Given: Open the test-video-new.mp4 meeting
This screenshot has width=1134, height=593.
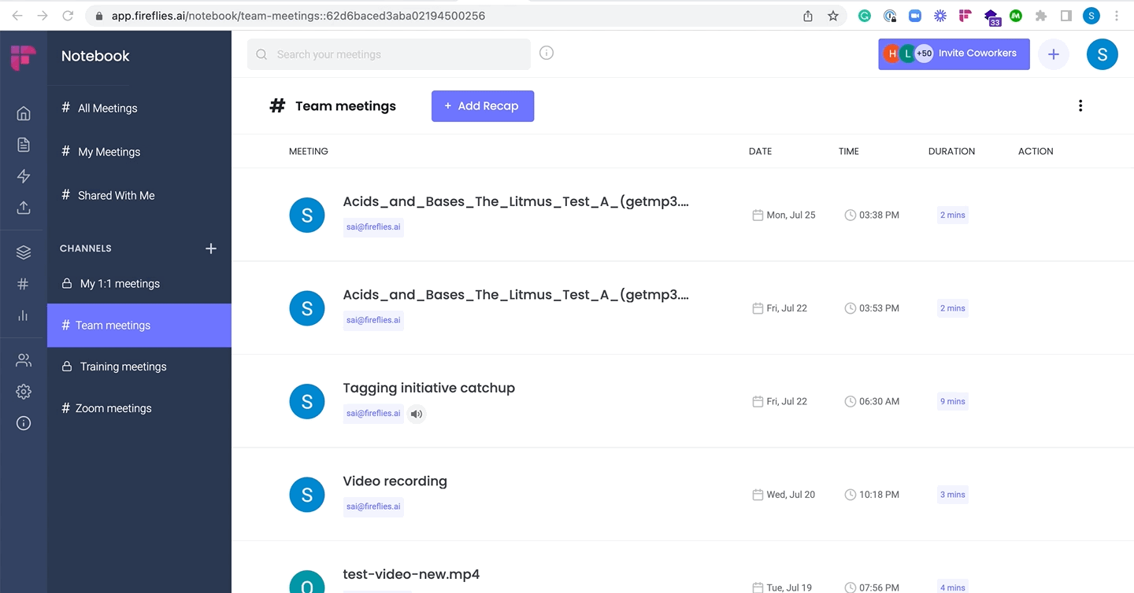Looking at the screenshot, I should click(x=411, y=574).
